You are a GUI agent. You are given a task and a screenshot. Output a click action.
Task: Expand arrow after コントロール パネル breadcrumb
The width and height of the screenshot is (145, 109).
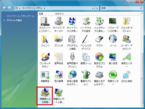tap(45, 8)
